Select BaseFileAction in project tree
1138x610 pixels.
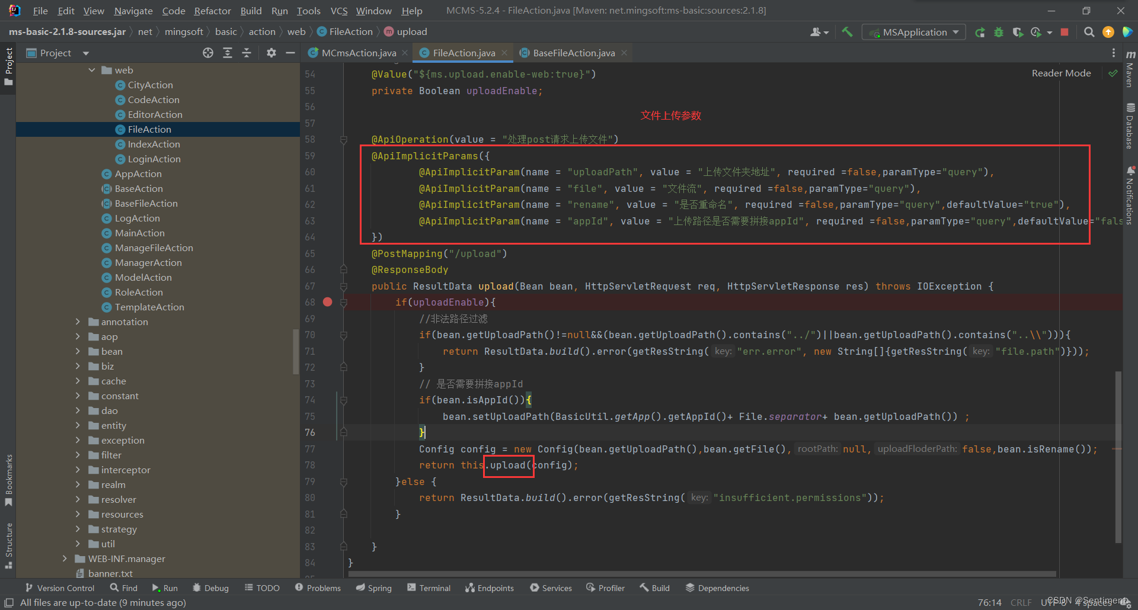pos(146,203)
